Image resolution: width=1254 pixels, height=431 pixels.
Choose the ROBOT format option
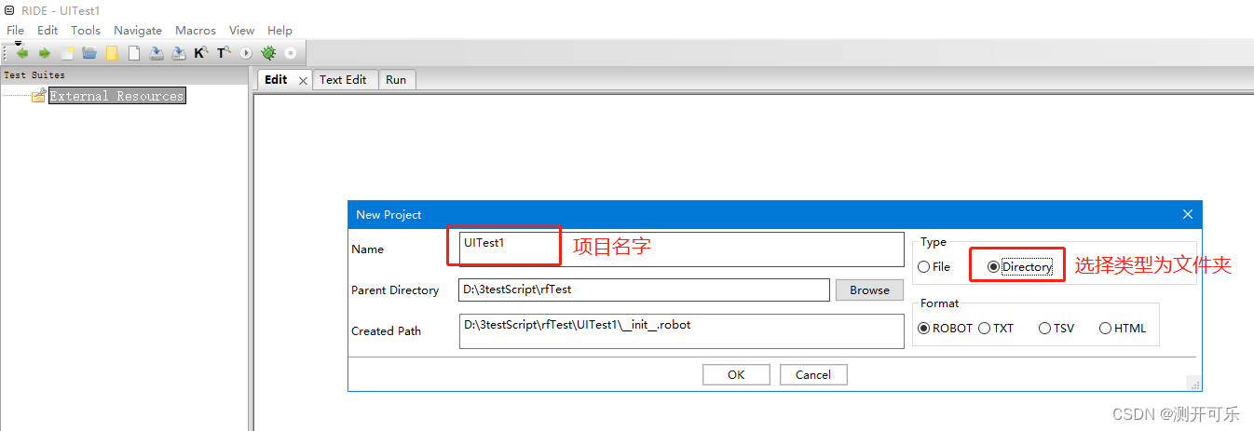coord(946,328)
